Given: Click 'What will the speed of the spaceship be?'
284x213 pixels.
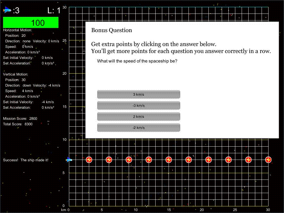Looking at the screenshot, I should point(137,61).
